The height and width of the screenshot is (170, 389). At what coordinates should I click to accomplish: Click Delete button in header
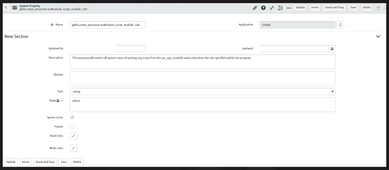coord(367,7)
